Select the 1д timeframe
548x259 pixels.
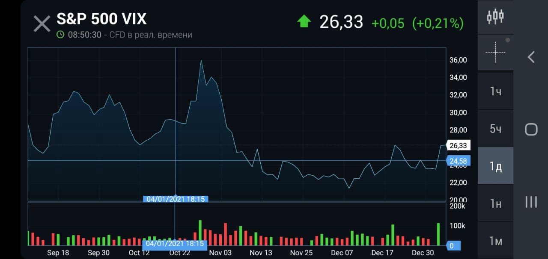pyautogui.click(x=495, y=166)
